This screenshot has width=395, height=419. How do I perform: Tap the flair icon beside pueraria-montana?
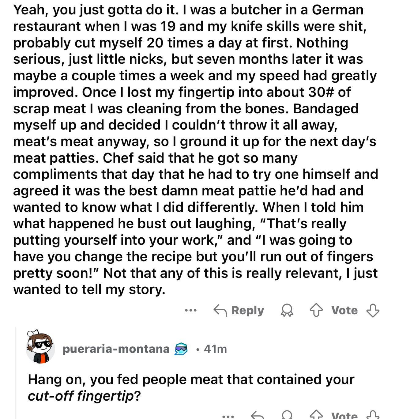[x=181, y=349]
